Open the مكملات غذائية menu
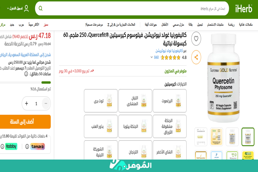Image resolution: width=258 pixels, height=172 pixels. tap(246, 25)
